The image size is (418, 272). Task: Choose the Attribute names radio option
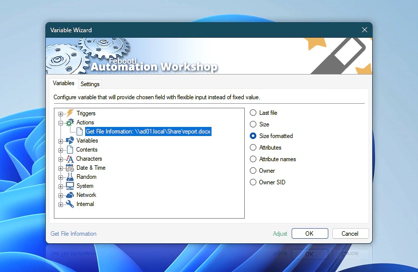tap(253, 159)
